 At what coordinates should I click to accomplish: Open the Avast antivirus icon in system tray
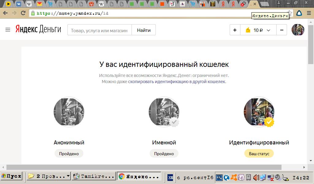pyautogui.click(x=234, y=177)
